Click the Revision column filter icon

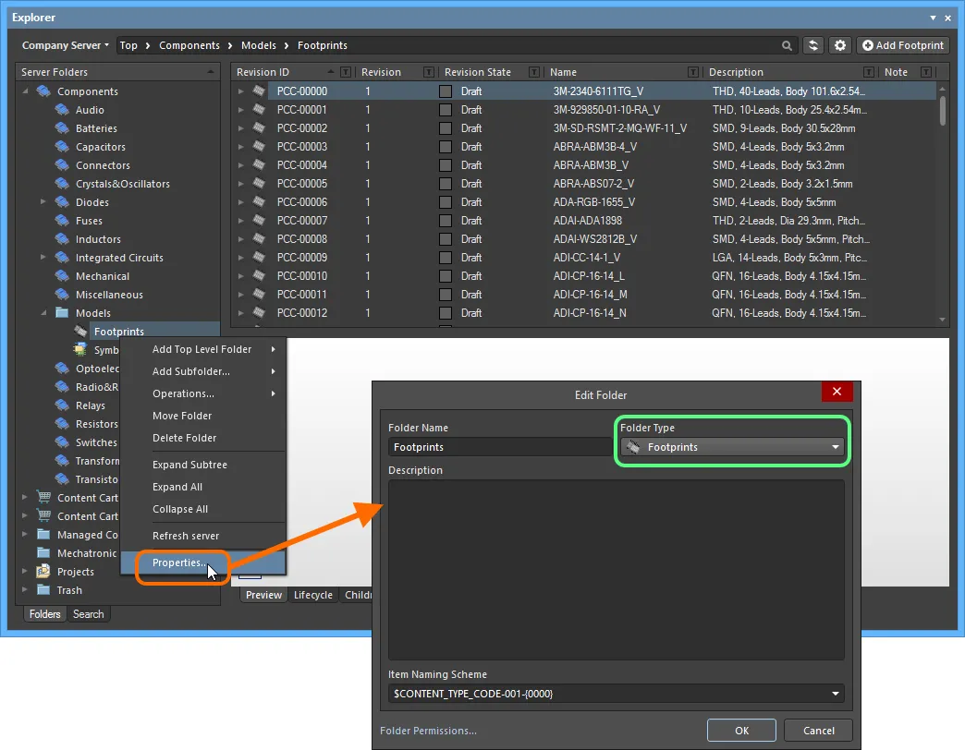[x=429, y=72]
